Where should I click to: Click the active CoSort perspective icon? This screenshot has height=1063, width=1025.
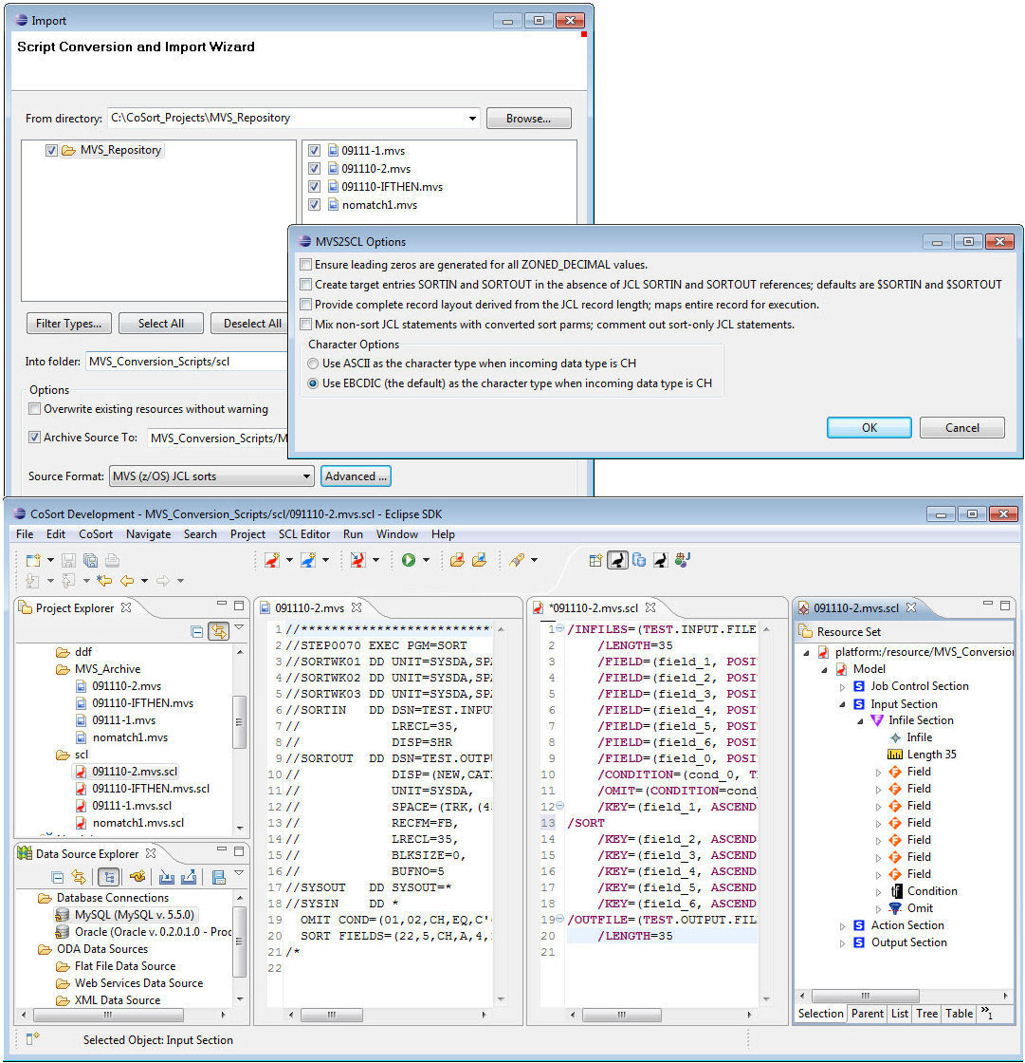tap(617, 560)
